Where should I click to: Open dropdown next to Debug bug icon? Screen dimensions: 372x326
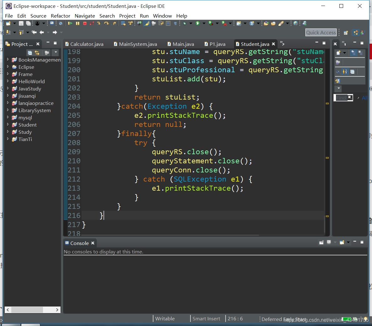point(190,23)
